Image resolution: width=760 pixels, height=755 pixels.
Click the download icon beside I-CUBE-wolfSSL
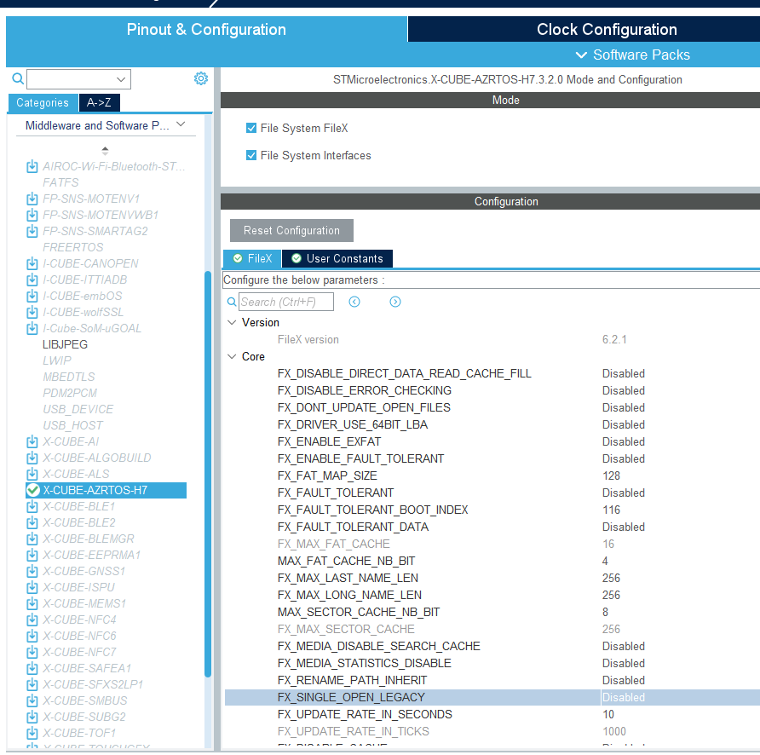click(32, 312)
